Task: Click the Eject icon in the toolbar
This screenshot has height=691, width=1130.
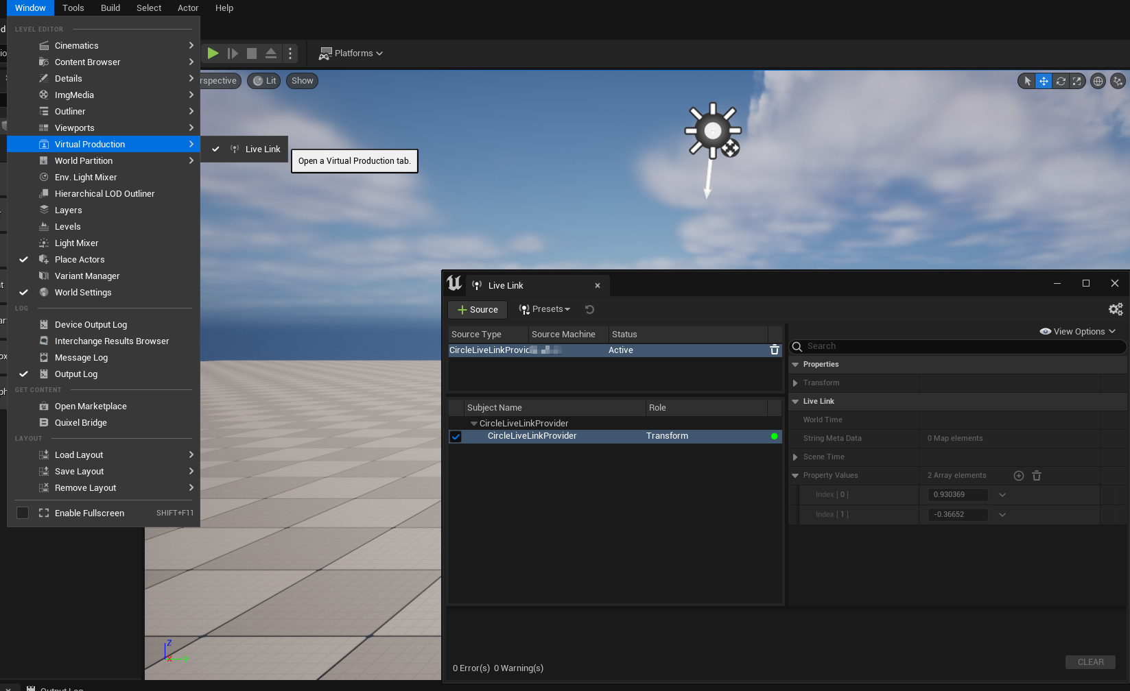Action: 271,53
